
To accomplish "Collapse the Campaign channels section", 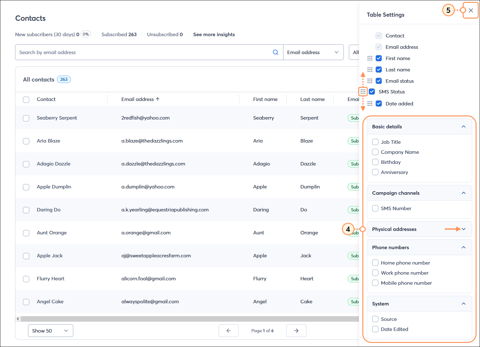I will [x=463, y=193].
